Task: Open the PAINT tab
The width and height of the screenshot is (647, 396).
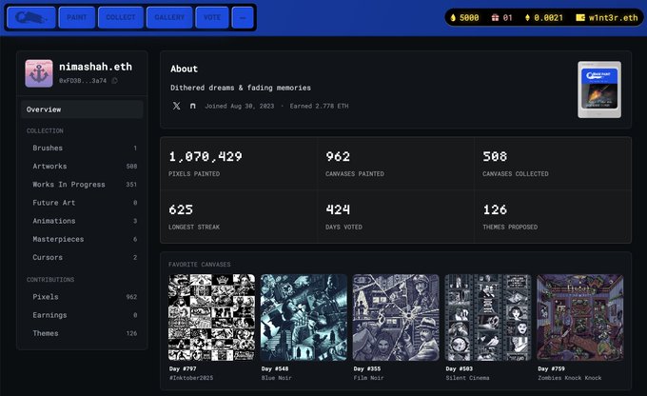Action: click(x=77, y=17)
